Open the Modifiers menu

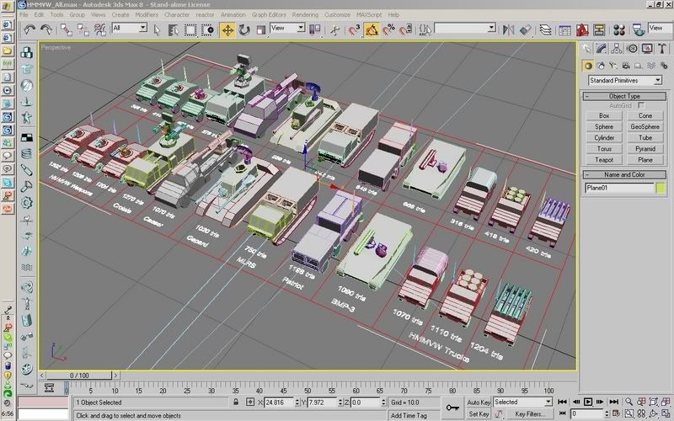click(147, 14)
